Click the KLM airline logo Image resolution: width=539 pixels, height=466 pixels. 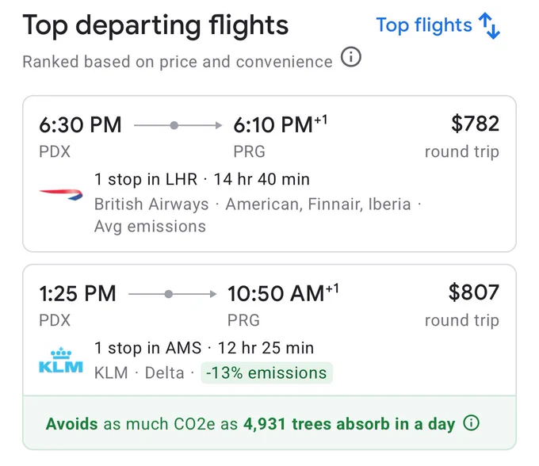point(61,360)
